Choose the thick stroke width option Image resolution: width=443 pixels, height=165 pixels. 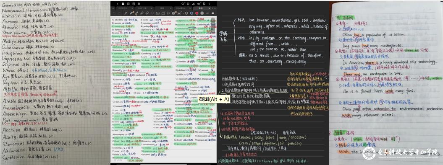click(x=213, y=13)
